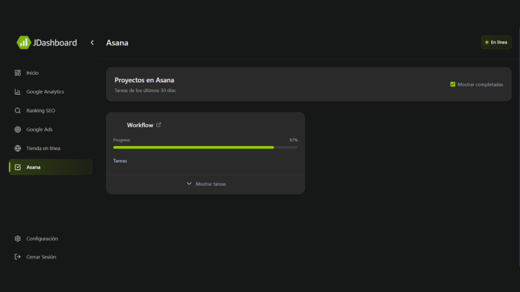Expand Mostrar tareas chevron
The image size is (520, 292).
189,184
